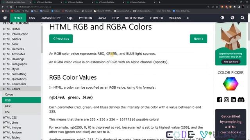Click the sidebar vertical scrollbar
The width and height of the screenshot is (250, 140).
pyautogui.click(x=42, y=39)
